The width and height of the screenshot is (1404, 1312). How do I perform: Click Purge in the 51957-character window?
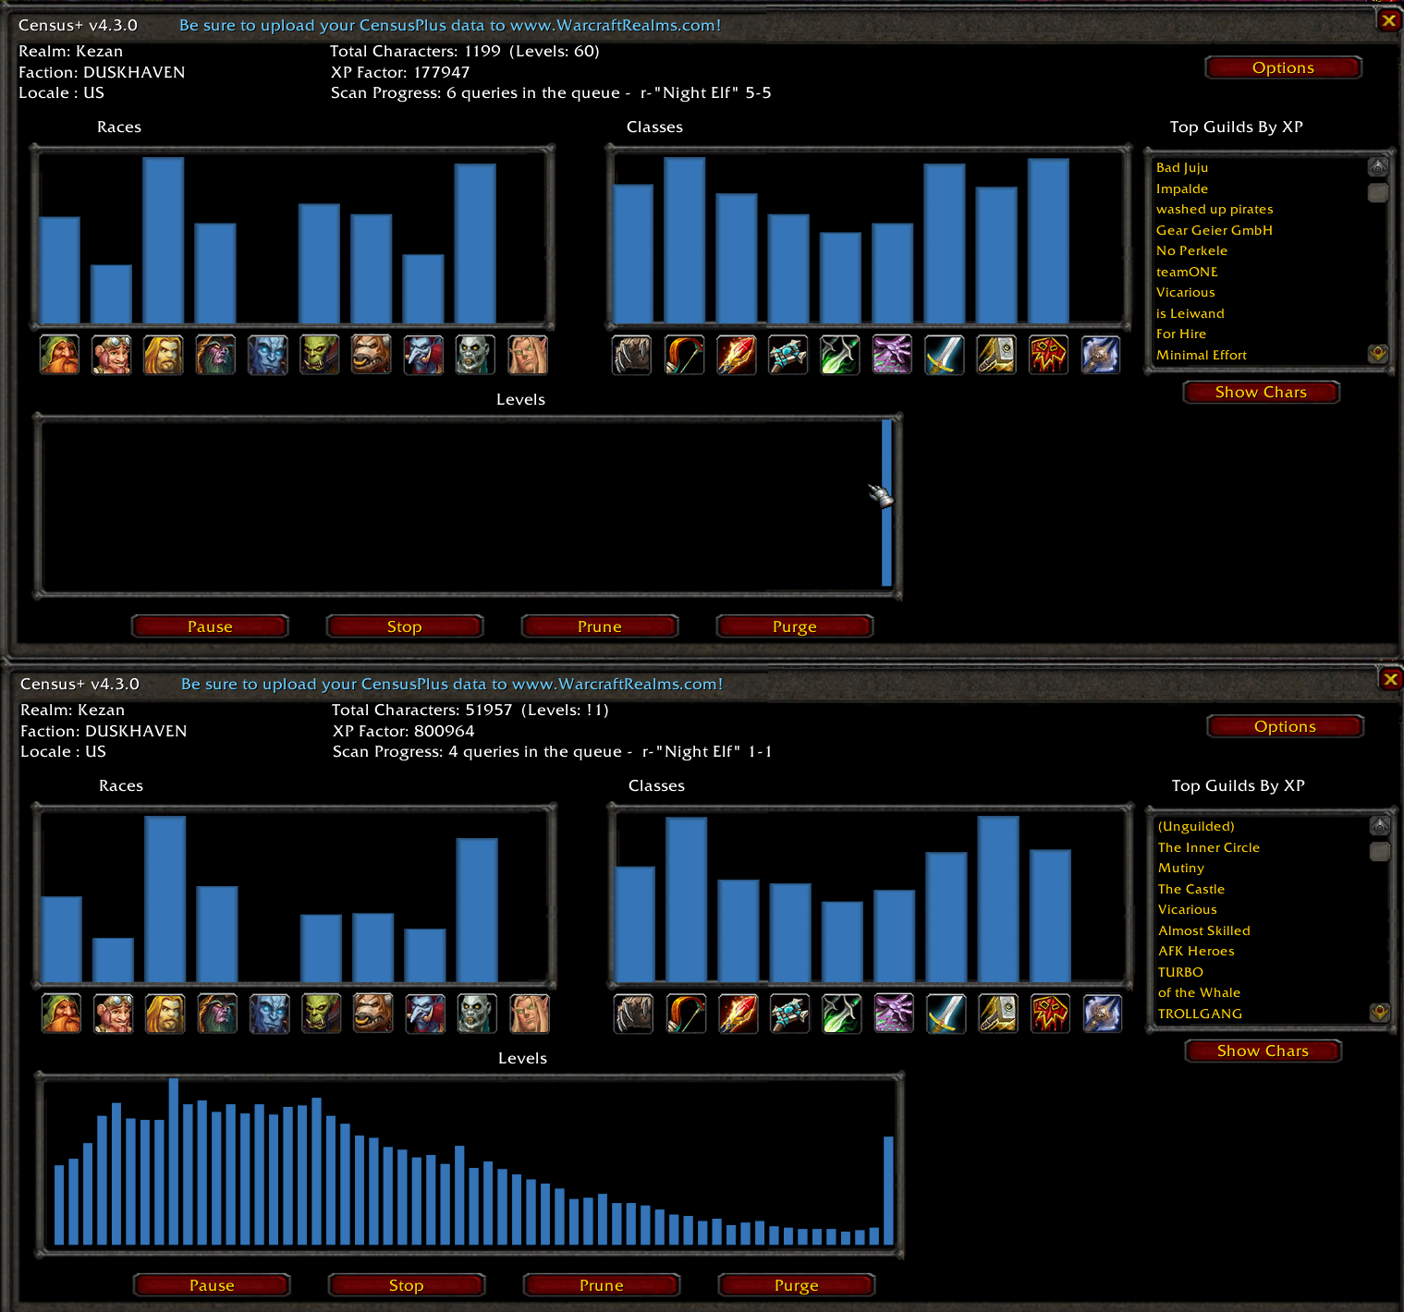point(797,1285)
